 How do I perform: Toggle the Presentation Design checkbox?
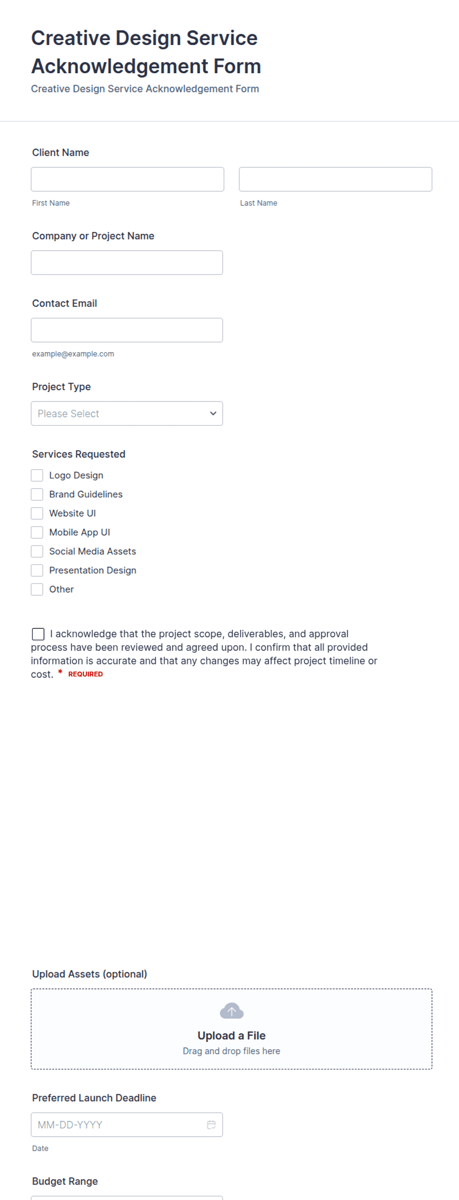(x=37, y=570)
